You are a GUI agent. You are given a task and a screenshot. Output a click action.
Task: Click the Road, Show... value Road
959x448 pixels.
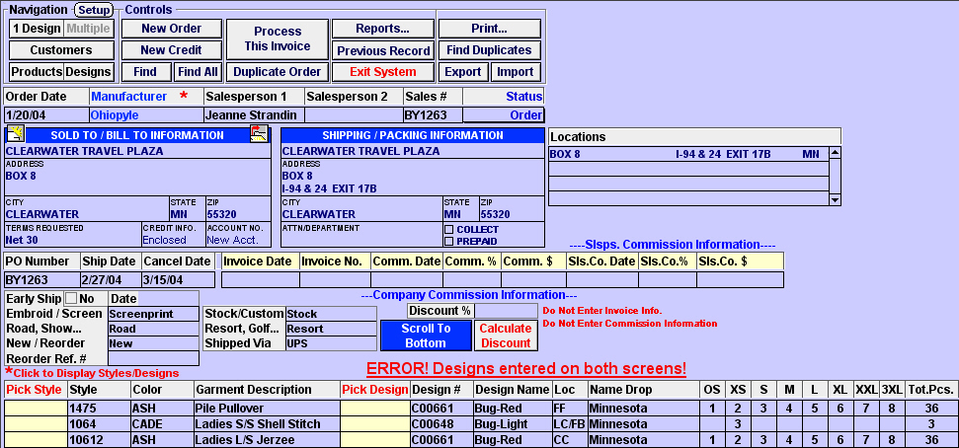click(x=153, y=329)
